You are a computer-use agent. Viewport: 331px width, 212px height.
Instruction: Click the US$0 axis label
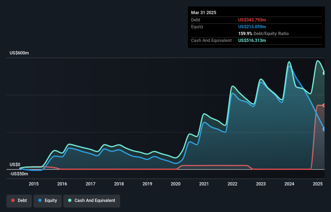coord(15,165)
